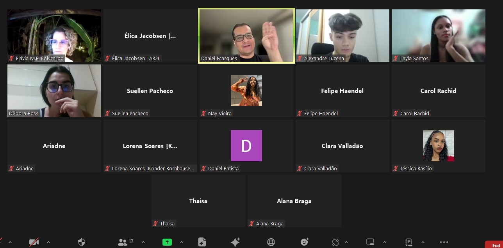503x248 pixels.
Task: Click muted mic icon beside Clara Valladão label
Action: (300, 169)
